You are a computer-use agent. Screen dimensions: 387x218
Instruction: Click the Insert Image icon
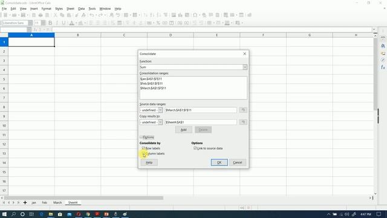[x=174, y=15]
